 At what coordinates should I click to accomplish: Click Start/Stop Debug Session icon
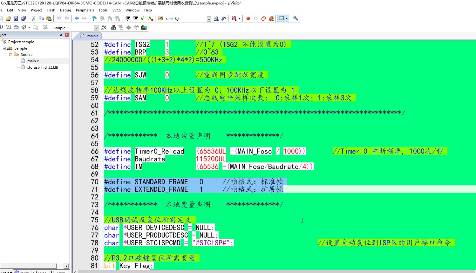(234, 18)
